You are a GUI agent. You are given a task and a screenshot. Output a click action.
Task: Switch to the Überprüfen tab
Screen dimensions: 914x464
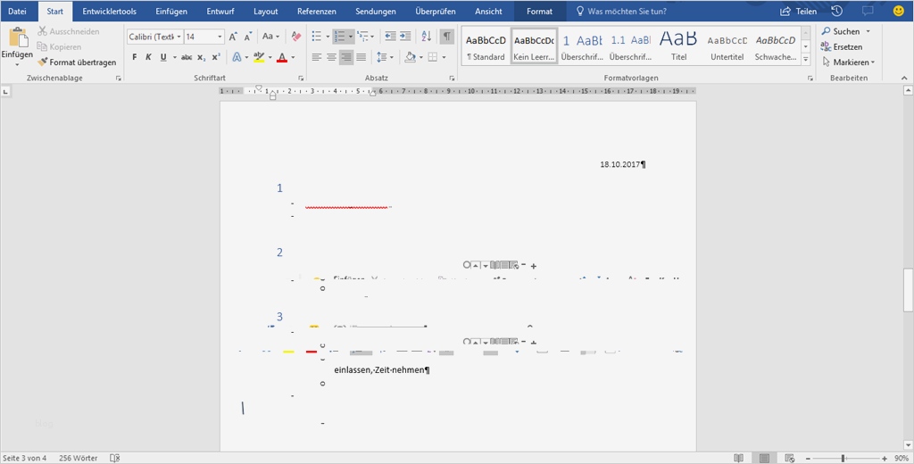pyautogui.click(x=436, y=11)
